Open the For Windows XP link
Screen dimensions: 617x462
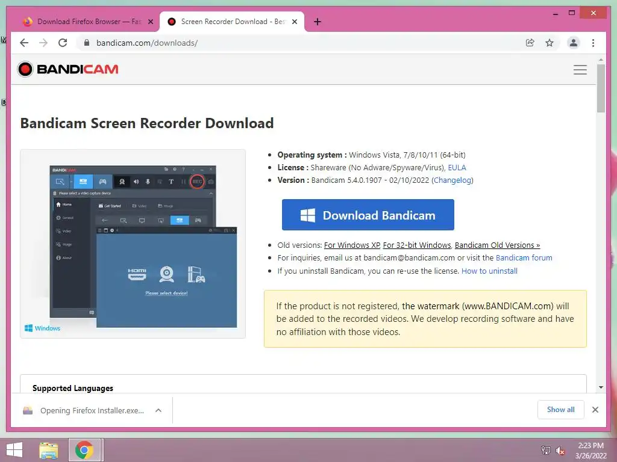coord(352,245)
